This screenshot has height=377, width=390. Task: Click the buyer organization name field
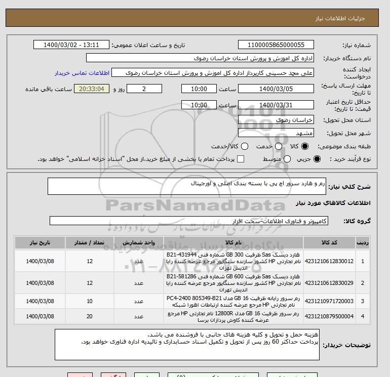coord(200,58)
